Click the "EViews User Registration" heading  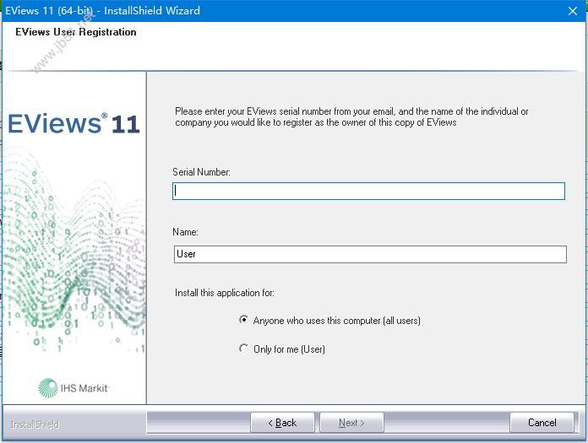[76, 32]
